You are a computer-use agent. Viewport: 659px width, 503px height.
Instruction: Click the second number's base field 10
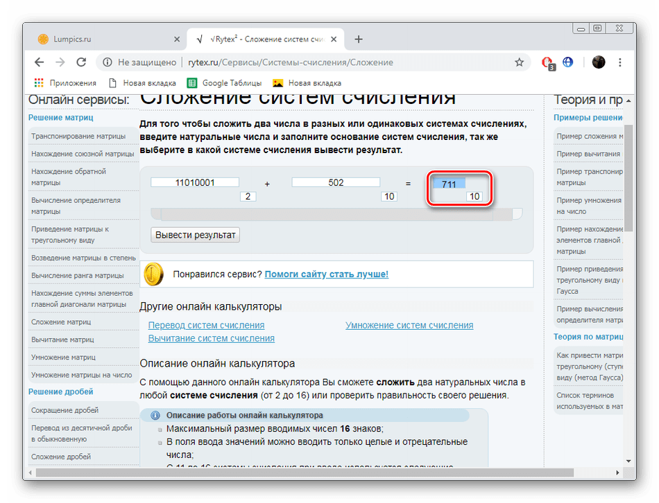[389, 196]
